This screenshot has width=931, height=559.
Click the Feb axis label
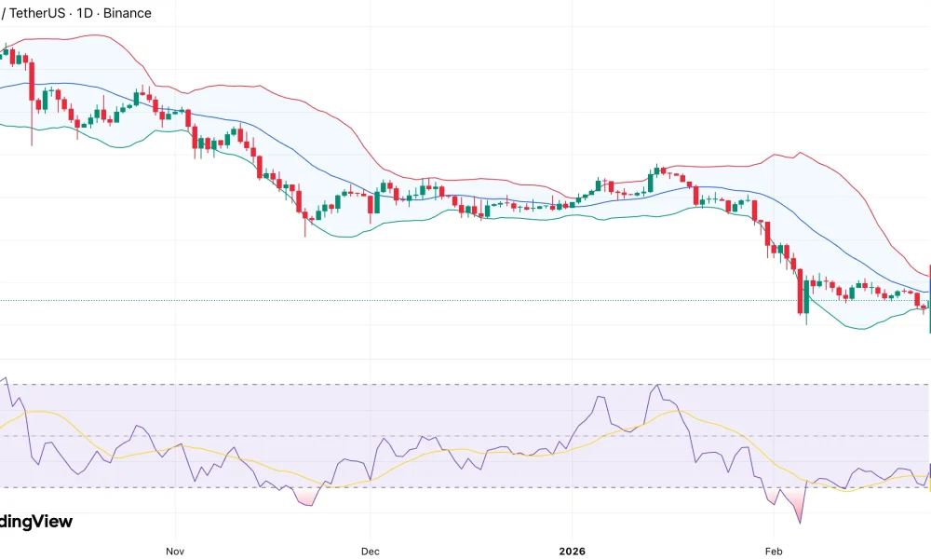click(776, 551)
